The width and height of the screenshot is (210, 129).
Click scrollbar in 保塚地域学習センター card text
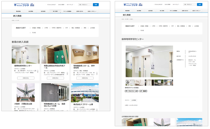pyautogui.click(x=38, y=71)
